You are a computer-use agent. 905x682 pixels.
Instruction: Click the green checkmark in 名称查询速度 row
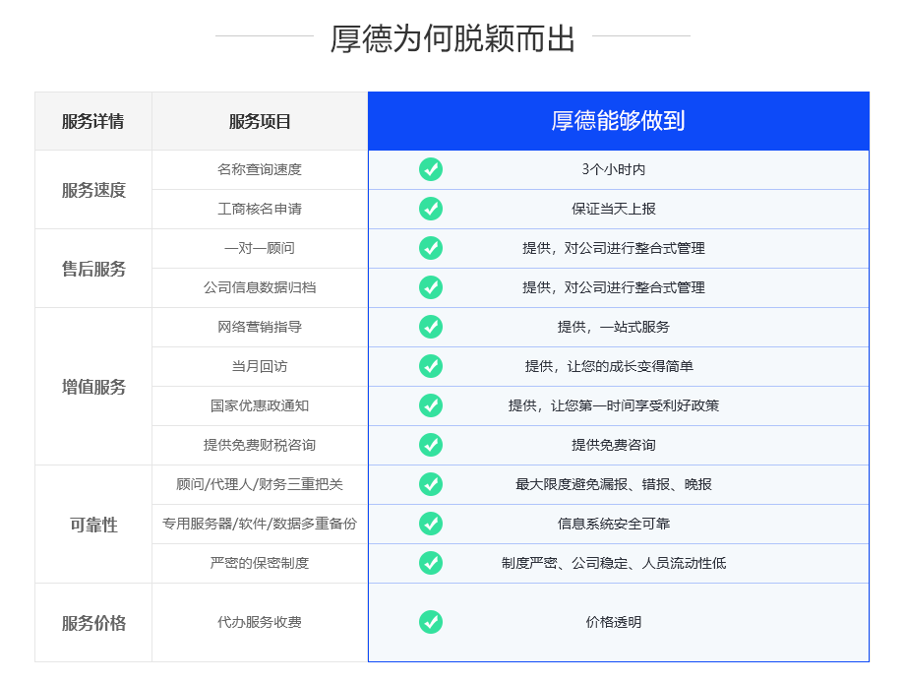(x=431, y=169)
